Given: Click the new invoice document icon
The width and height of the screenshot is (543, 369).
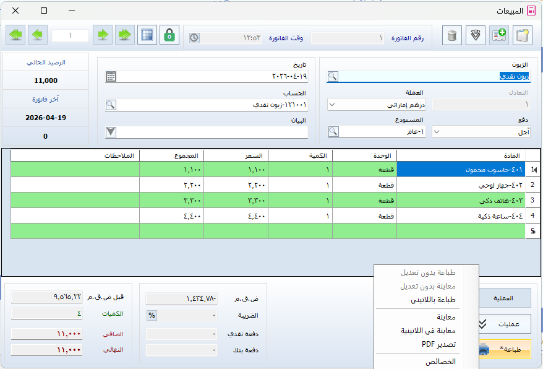Looking at the screenshot, I should click(x=523, y=35).
